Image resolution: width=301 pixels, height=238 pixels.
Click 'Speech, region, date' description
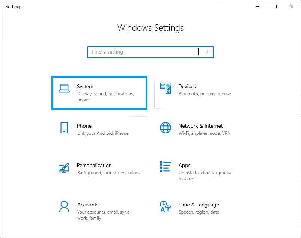(199, 212)
